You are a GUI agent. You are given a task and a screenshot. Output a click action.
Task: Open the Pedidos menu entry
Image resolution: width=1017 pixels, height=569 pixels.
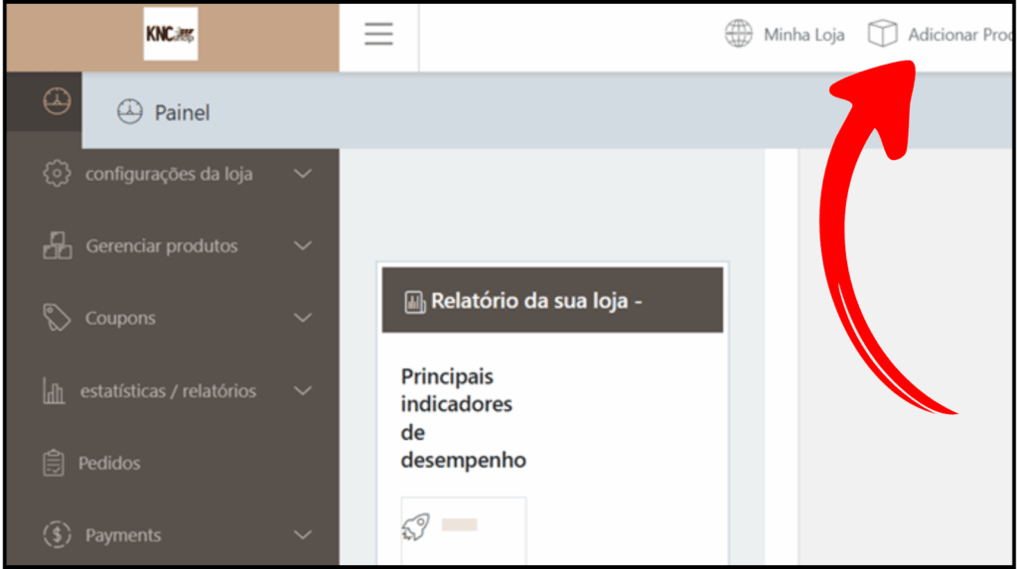(x=109, y=464)
